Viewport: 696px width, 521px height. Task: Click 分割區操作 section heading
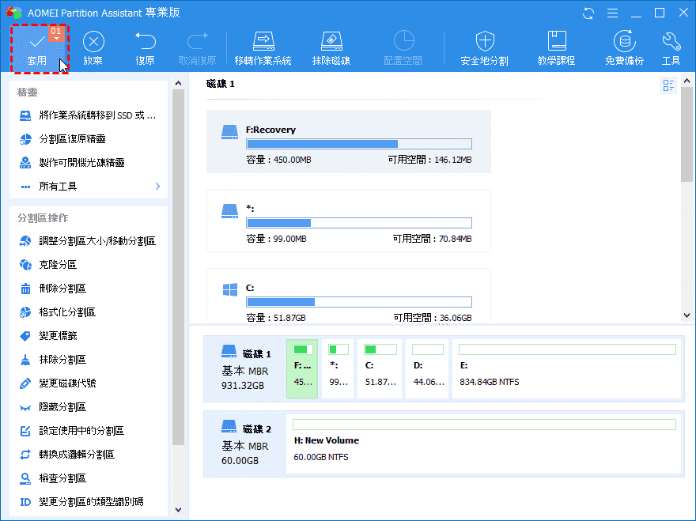pos(43,218)
